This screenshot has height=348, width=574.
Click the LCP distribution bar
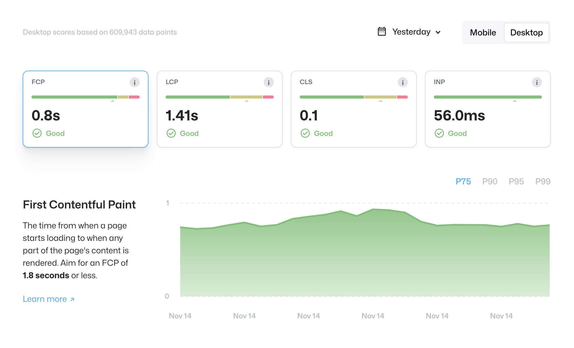[x=220, y=97]
